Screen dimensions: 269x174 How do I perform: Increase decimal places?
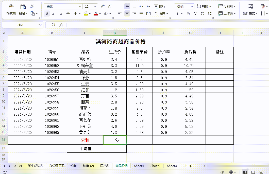click(x=203, y=13)
